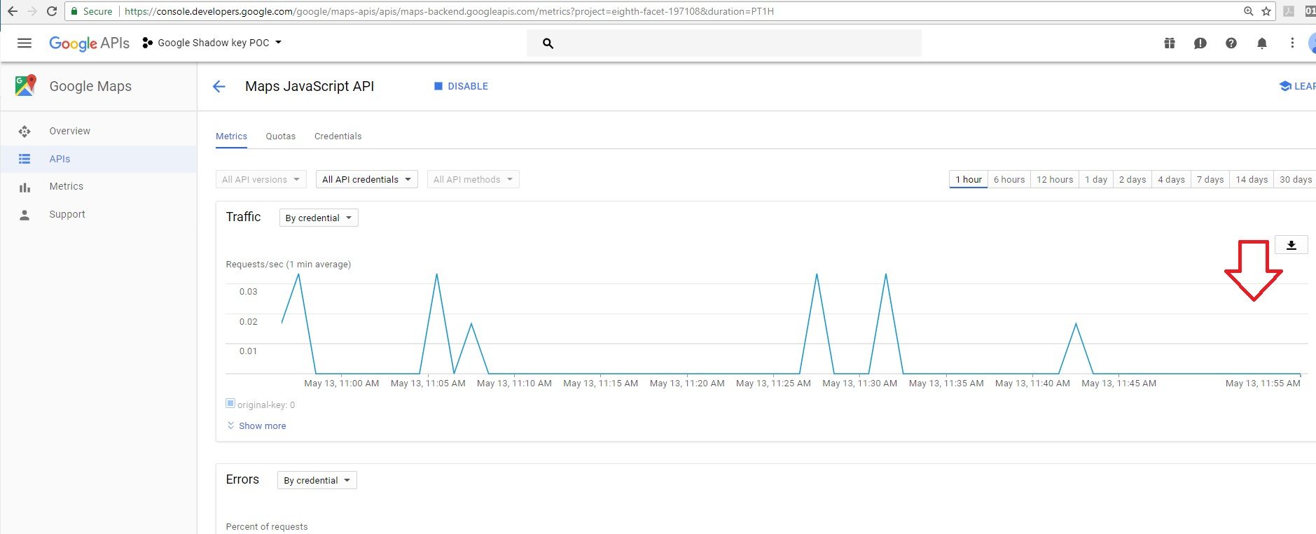Screen dimensions: 1316x534
Task: Select the 2 days time range
Action: click(x=1133, y=179)
